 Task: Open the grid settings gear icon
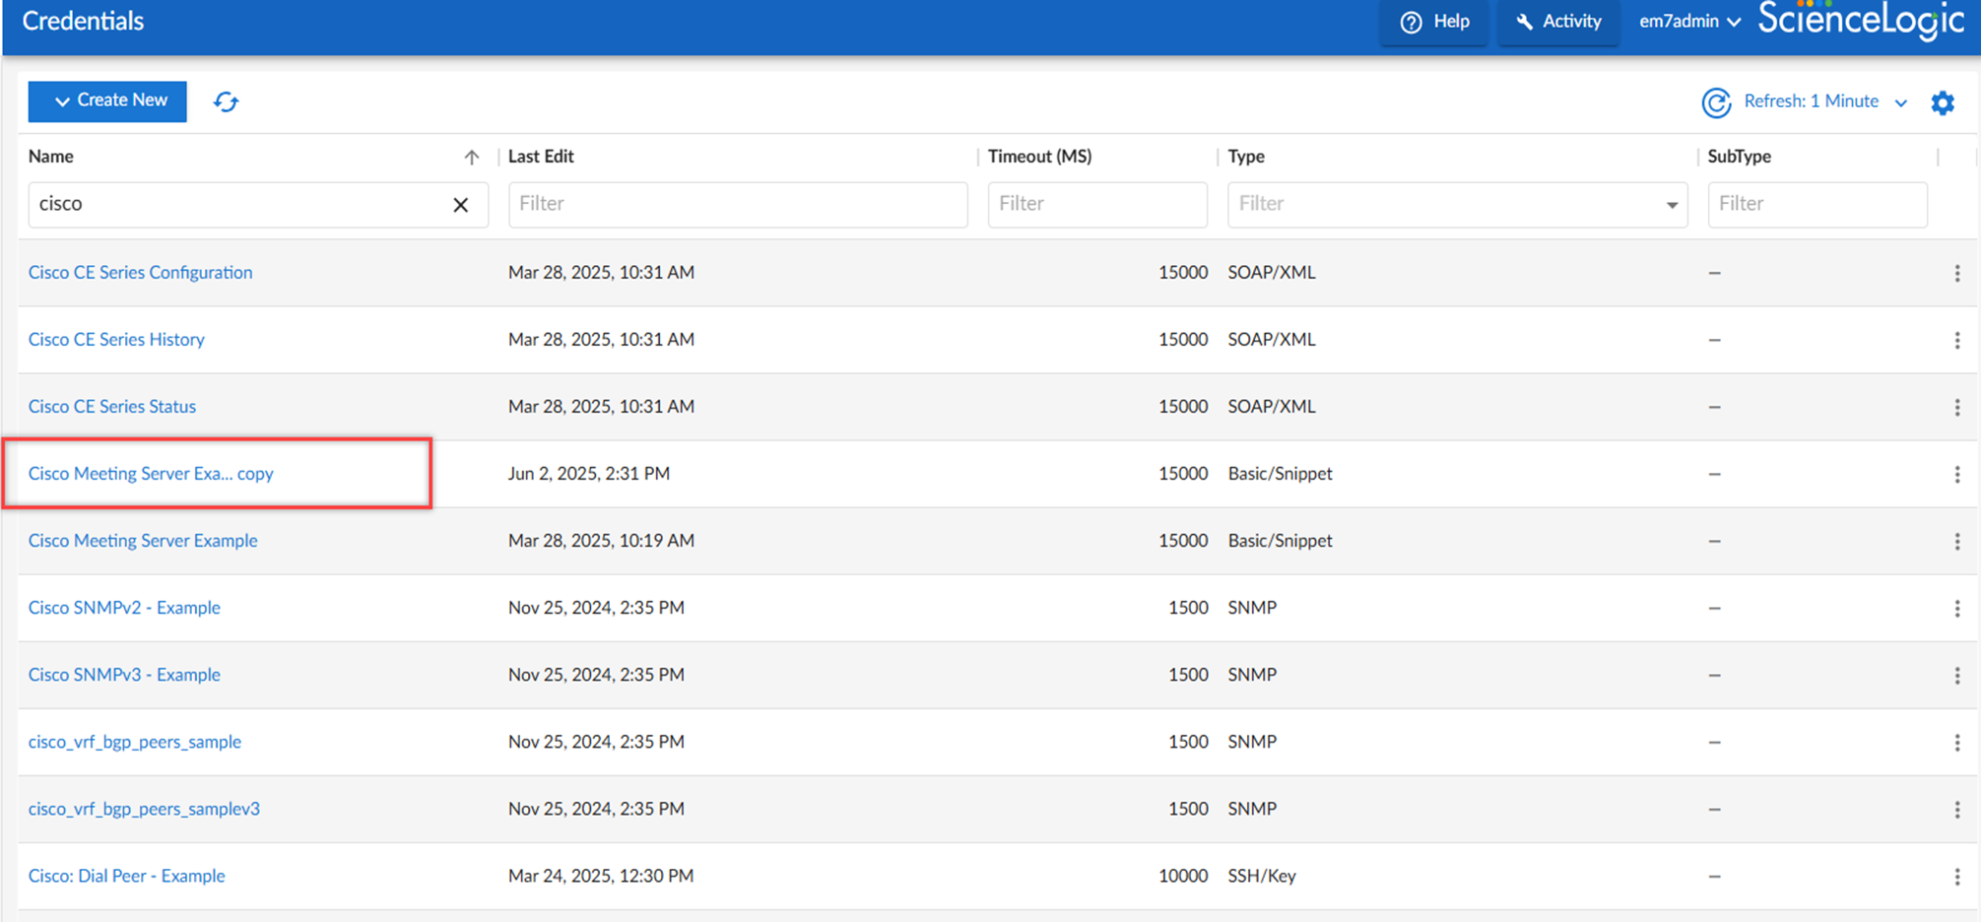tap(1942, 102)
